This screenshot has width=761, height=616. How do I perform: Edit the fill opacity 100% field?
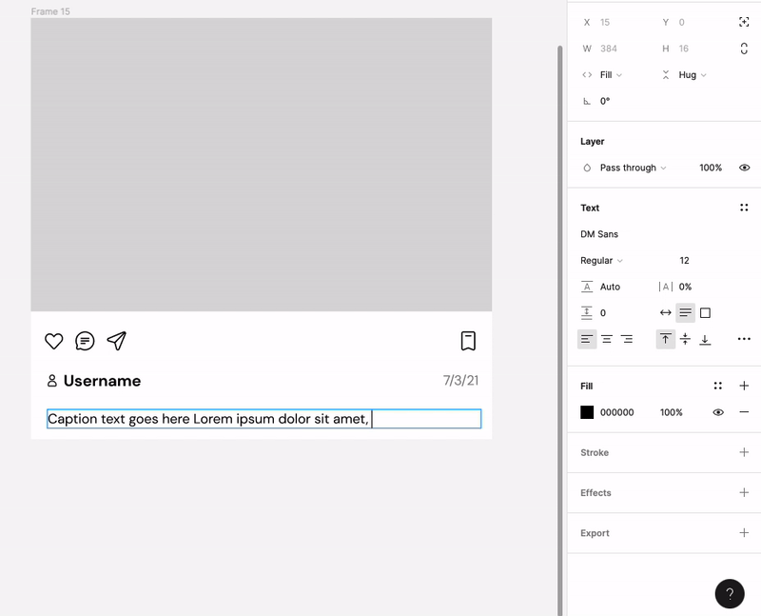[672, 412]
